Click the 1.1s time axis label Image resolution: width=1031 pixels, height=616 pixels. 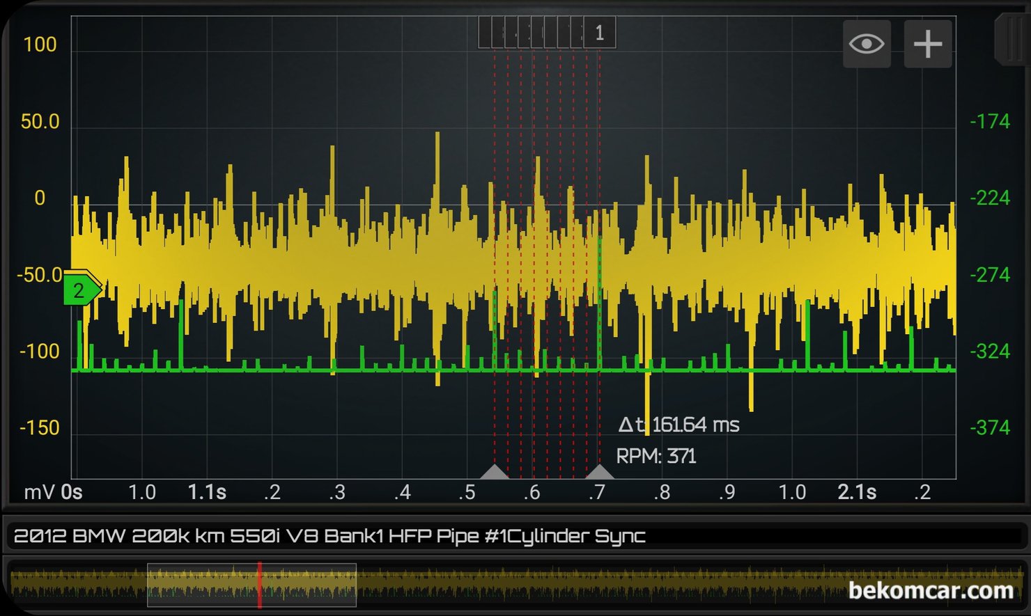207,493
